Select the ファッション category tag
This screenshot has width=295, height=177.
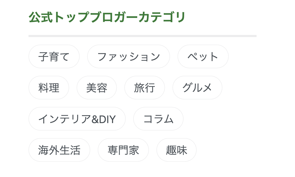[x=128, y=57]
